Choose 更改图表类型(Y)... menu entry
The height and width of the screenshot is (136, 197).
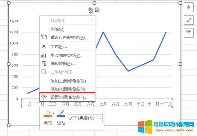(x=68, y=56)
